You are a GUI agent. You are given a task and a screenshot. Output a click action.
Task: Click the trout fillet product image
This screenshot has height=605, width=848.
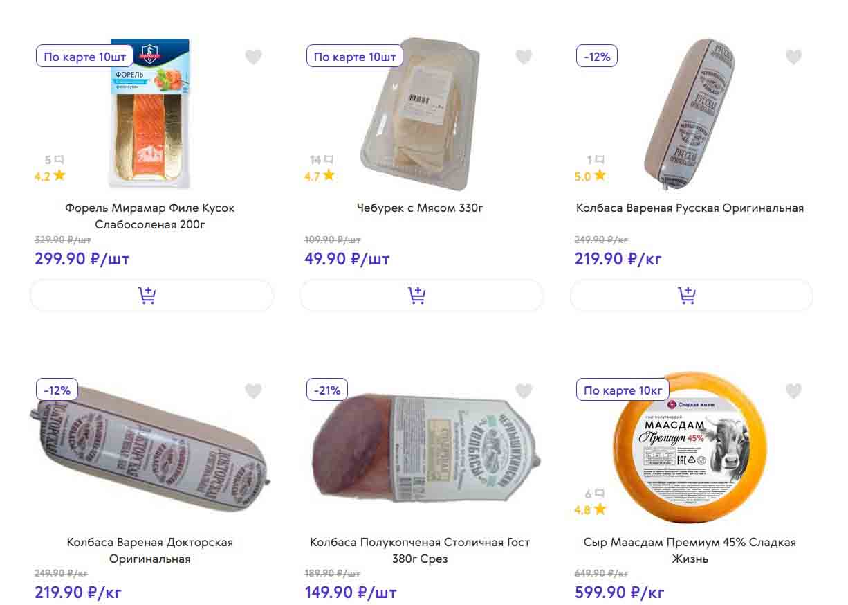tap(149, 114)
